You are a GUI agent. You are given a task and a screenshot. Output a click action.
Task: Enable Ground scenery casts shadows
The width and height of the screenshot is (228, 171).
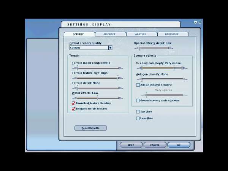138,100
